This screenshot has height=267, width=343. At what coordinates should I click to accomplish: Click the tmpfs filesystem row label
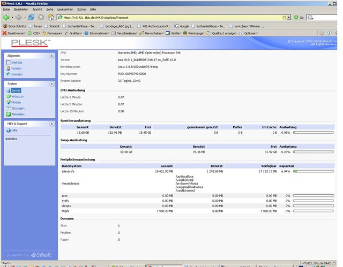65,211
